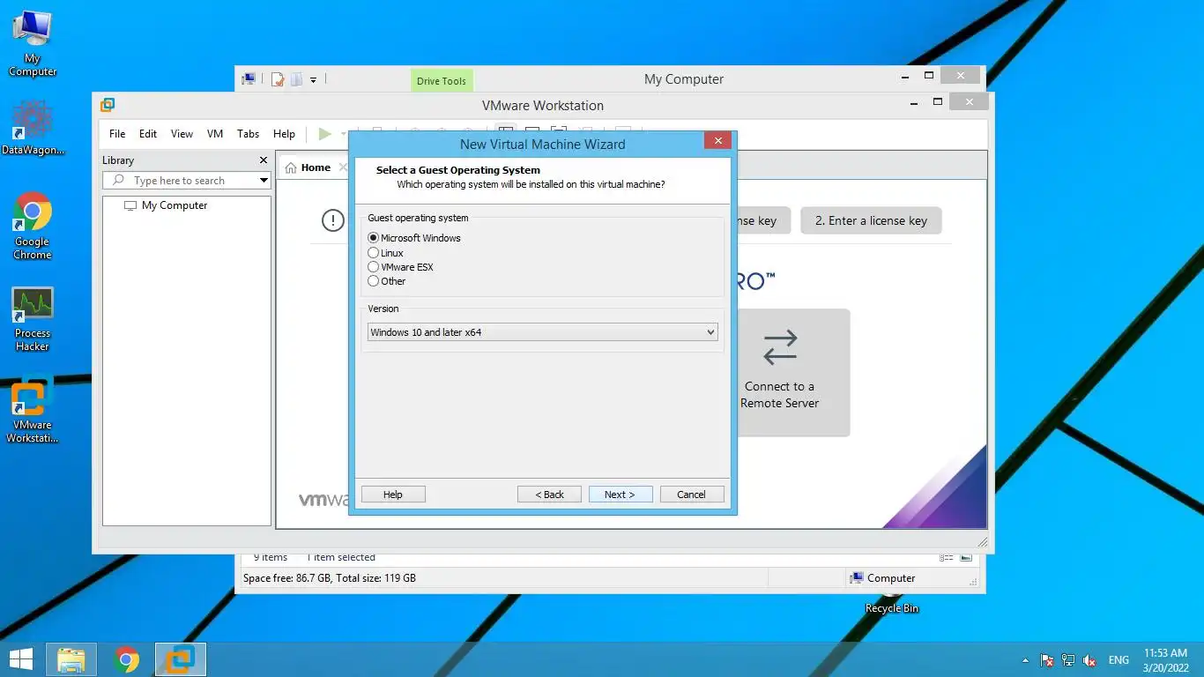The width and height of the screenshot is (1204, 677).
Task: Click the VMware Workstation taskbar icon
Action: coord(181,659)
